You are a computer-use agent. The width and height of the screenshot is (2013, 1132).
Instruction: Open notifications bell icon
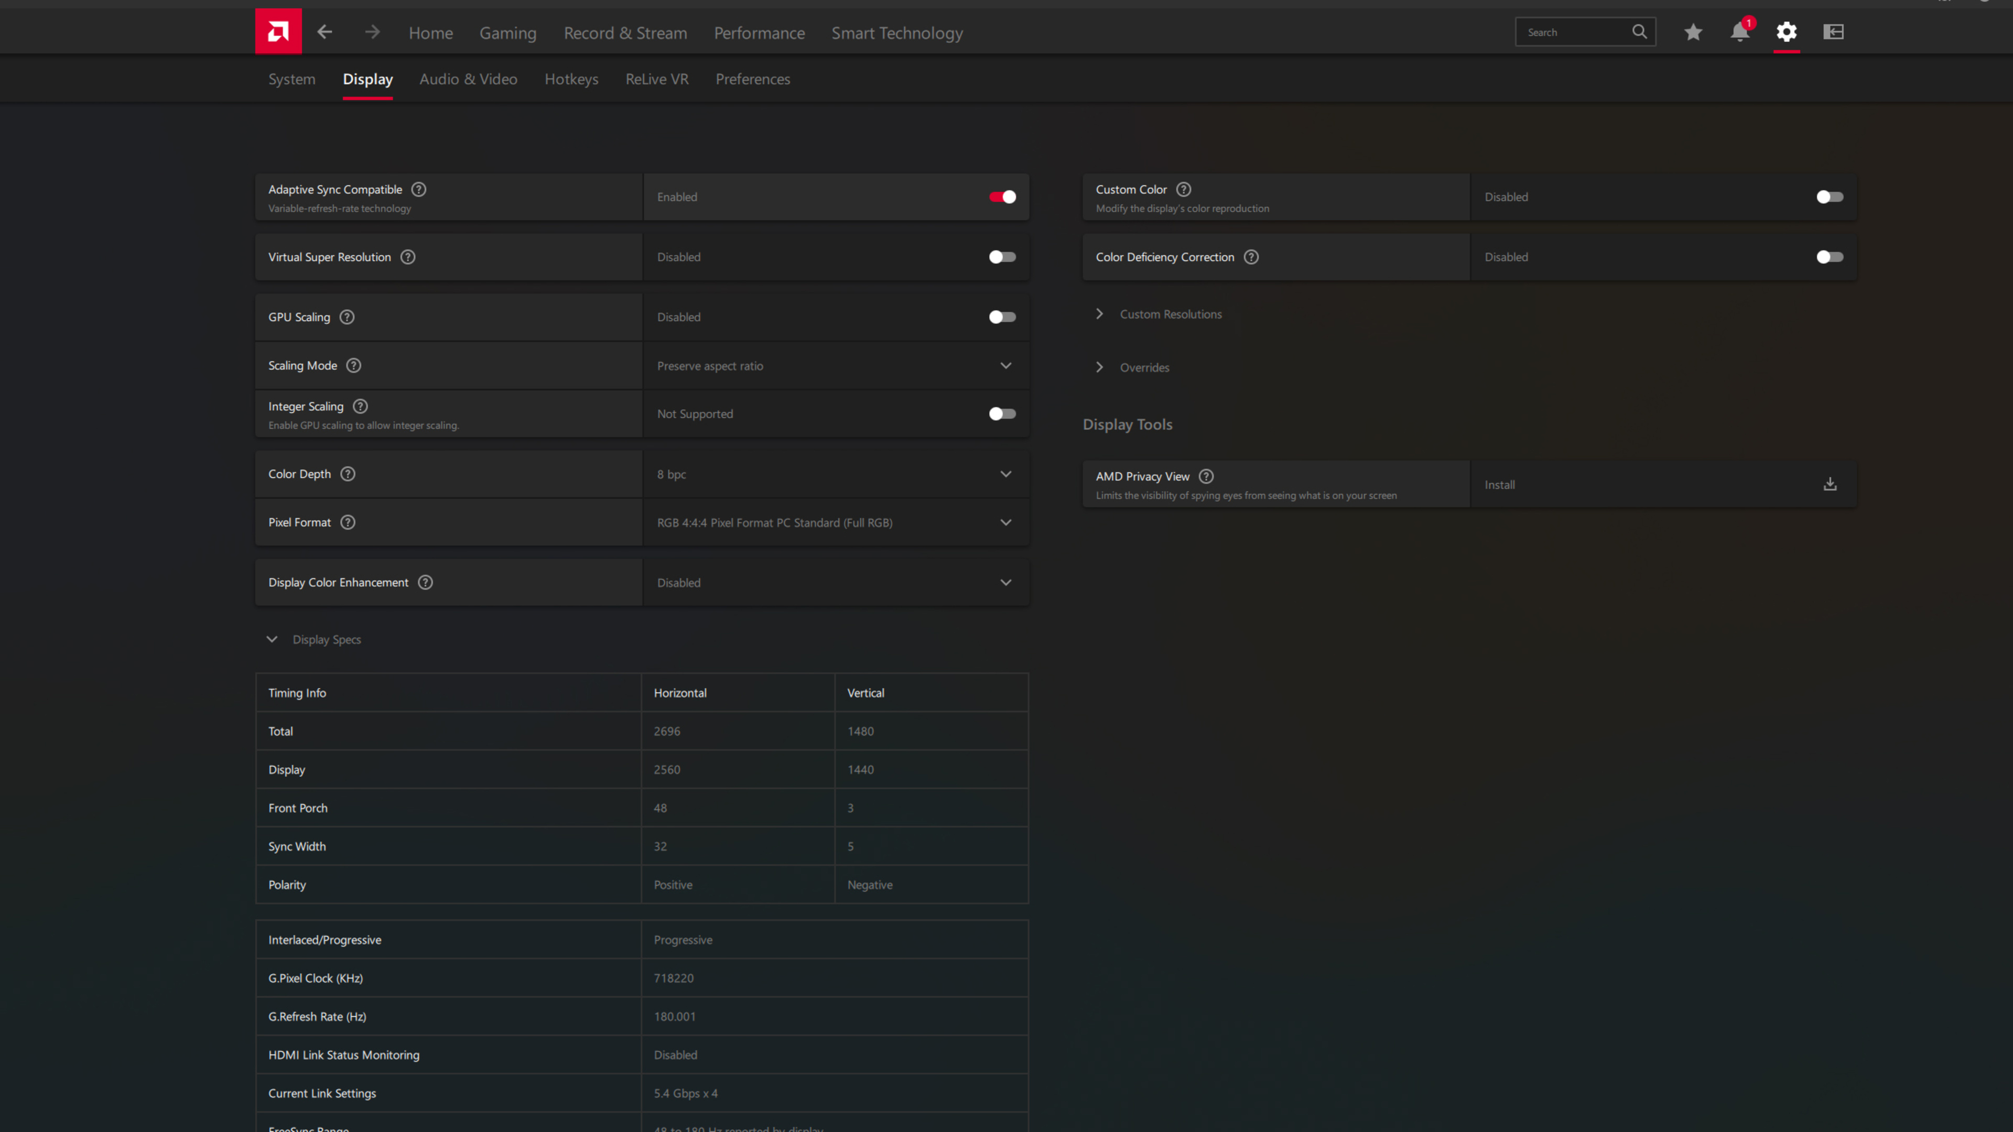[x=1739, y=32]
